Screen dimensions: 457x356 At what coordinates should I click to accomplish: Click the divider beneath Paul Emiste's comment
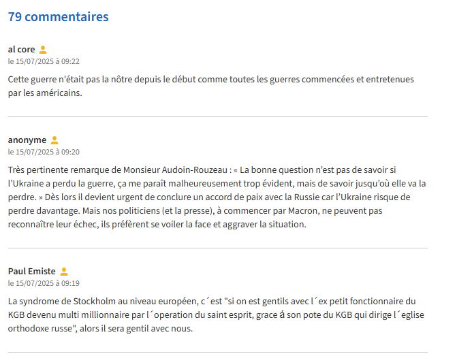(218, 352)
